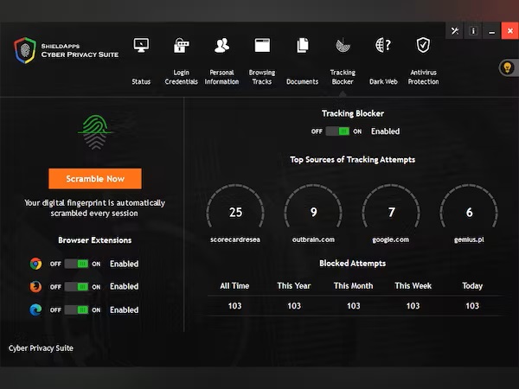Click the info icon in title bar
Image resolution: width=519 pixels, height=389 pixels.
pyautogui.click(x=473, y=31)
